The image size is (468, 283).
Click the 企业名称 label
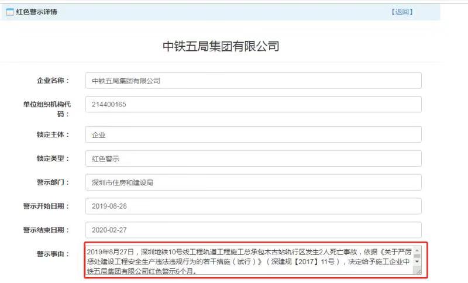tap(53, 81)
